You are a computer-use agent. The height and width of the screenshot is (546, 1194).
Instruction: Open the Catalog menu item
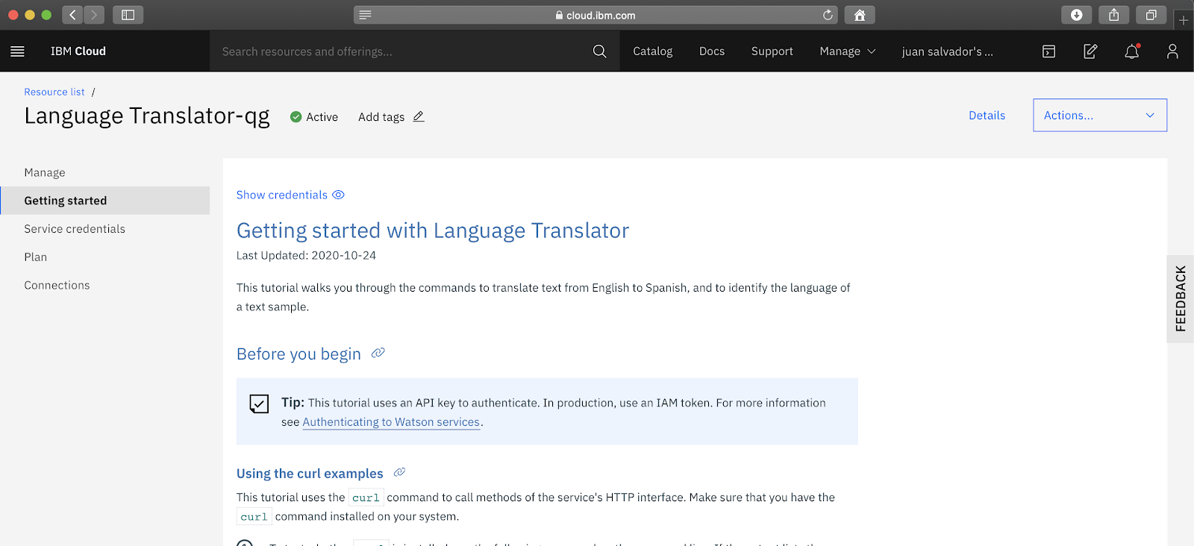click(652, 51)
